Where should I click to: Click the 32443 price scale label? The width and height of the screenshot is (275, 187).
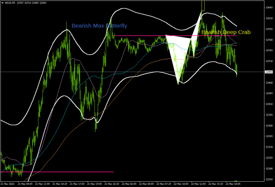pos(269,93)
